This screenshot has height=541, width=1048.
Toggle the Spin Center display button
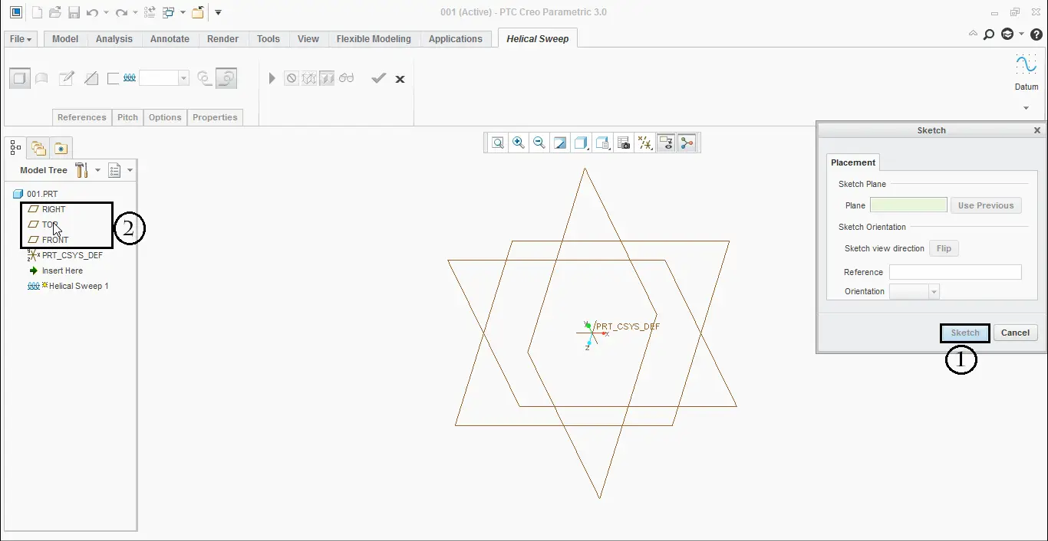(687, 143)
